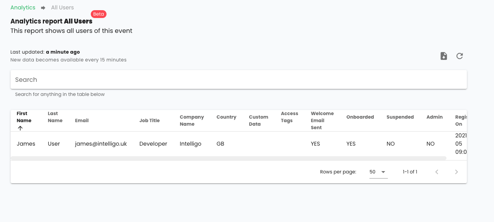The width and height of the screenshot is (494, 222).
Task: Go to the next table page
Action: [x=456, y=172]
